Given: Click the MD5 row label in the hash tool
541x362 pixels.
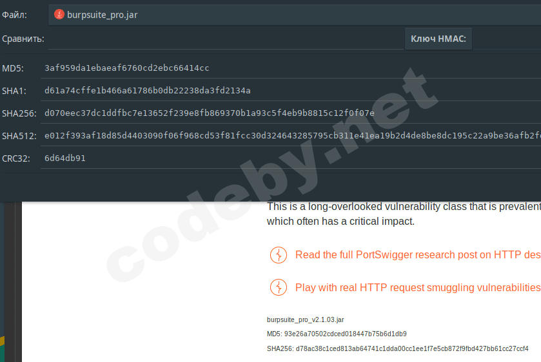Looking at the screenshot, I should click(13, 68).
